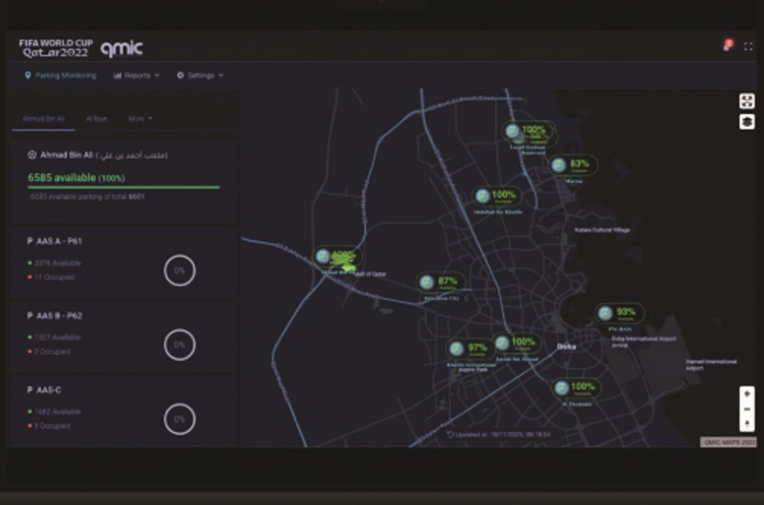
Task: Click the Ahmad Bin Ali availability progress bar
Action: tap(124, 187)
